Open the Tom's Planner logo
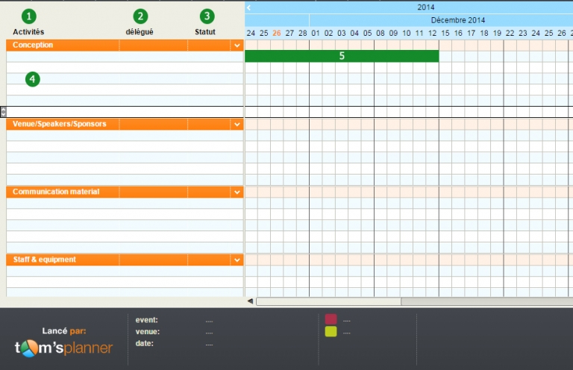The height and width of the screenshot is (370, 573). (x=64, y=348)
